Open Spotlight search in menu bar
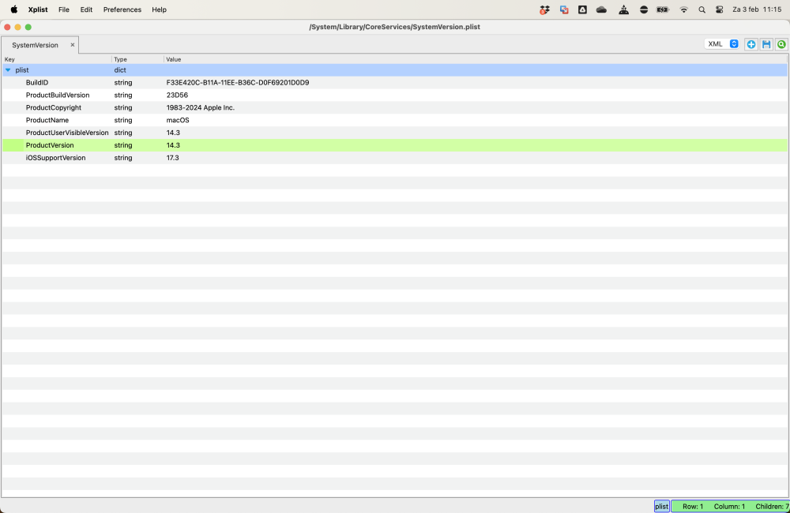The height and width of the screenshot is (513, 790). tap(702, 9)
